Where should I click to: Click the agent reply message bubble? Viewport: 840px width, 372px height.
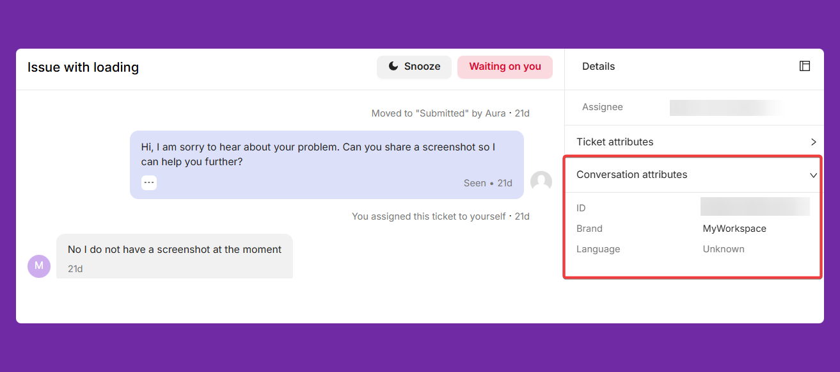[327, 165]
